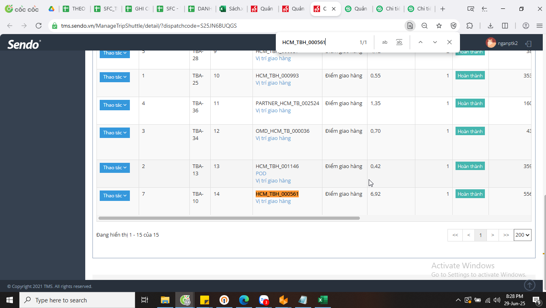Go to previous find result
Image resolution: width=546 pixels, height=308 pixels.
click(420, 42)
